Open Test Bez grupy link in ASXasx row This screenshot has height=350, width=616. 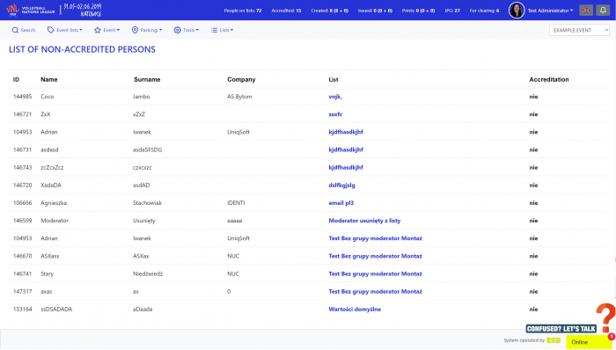coord(375,256)
